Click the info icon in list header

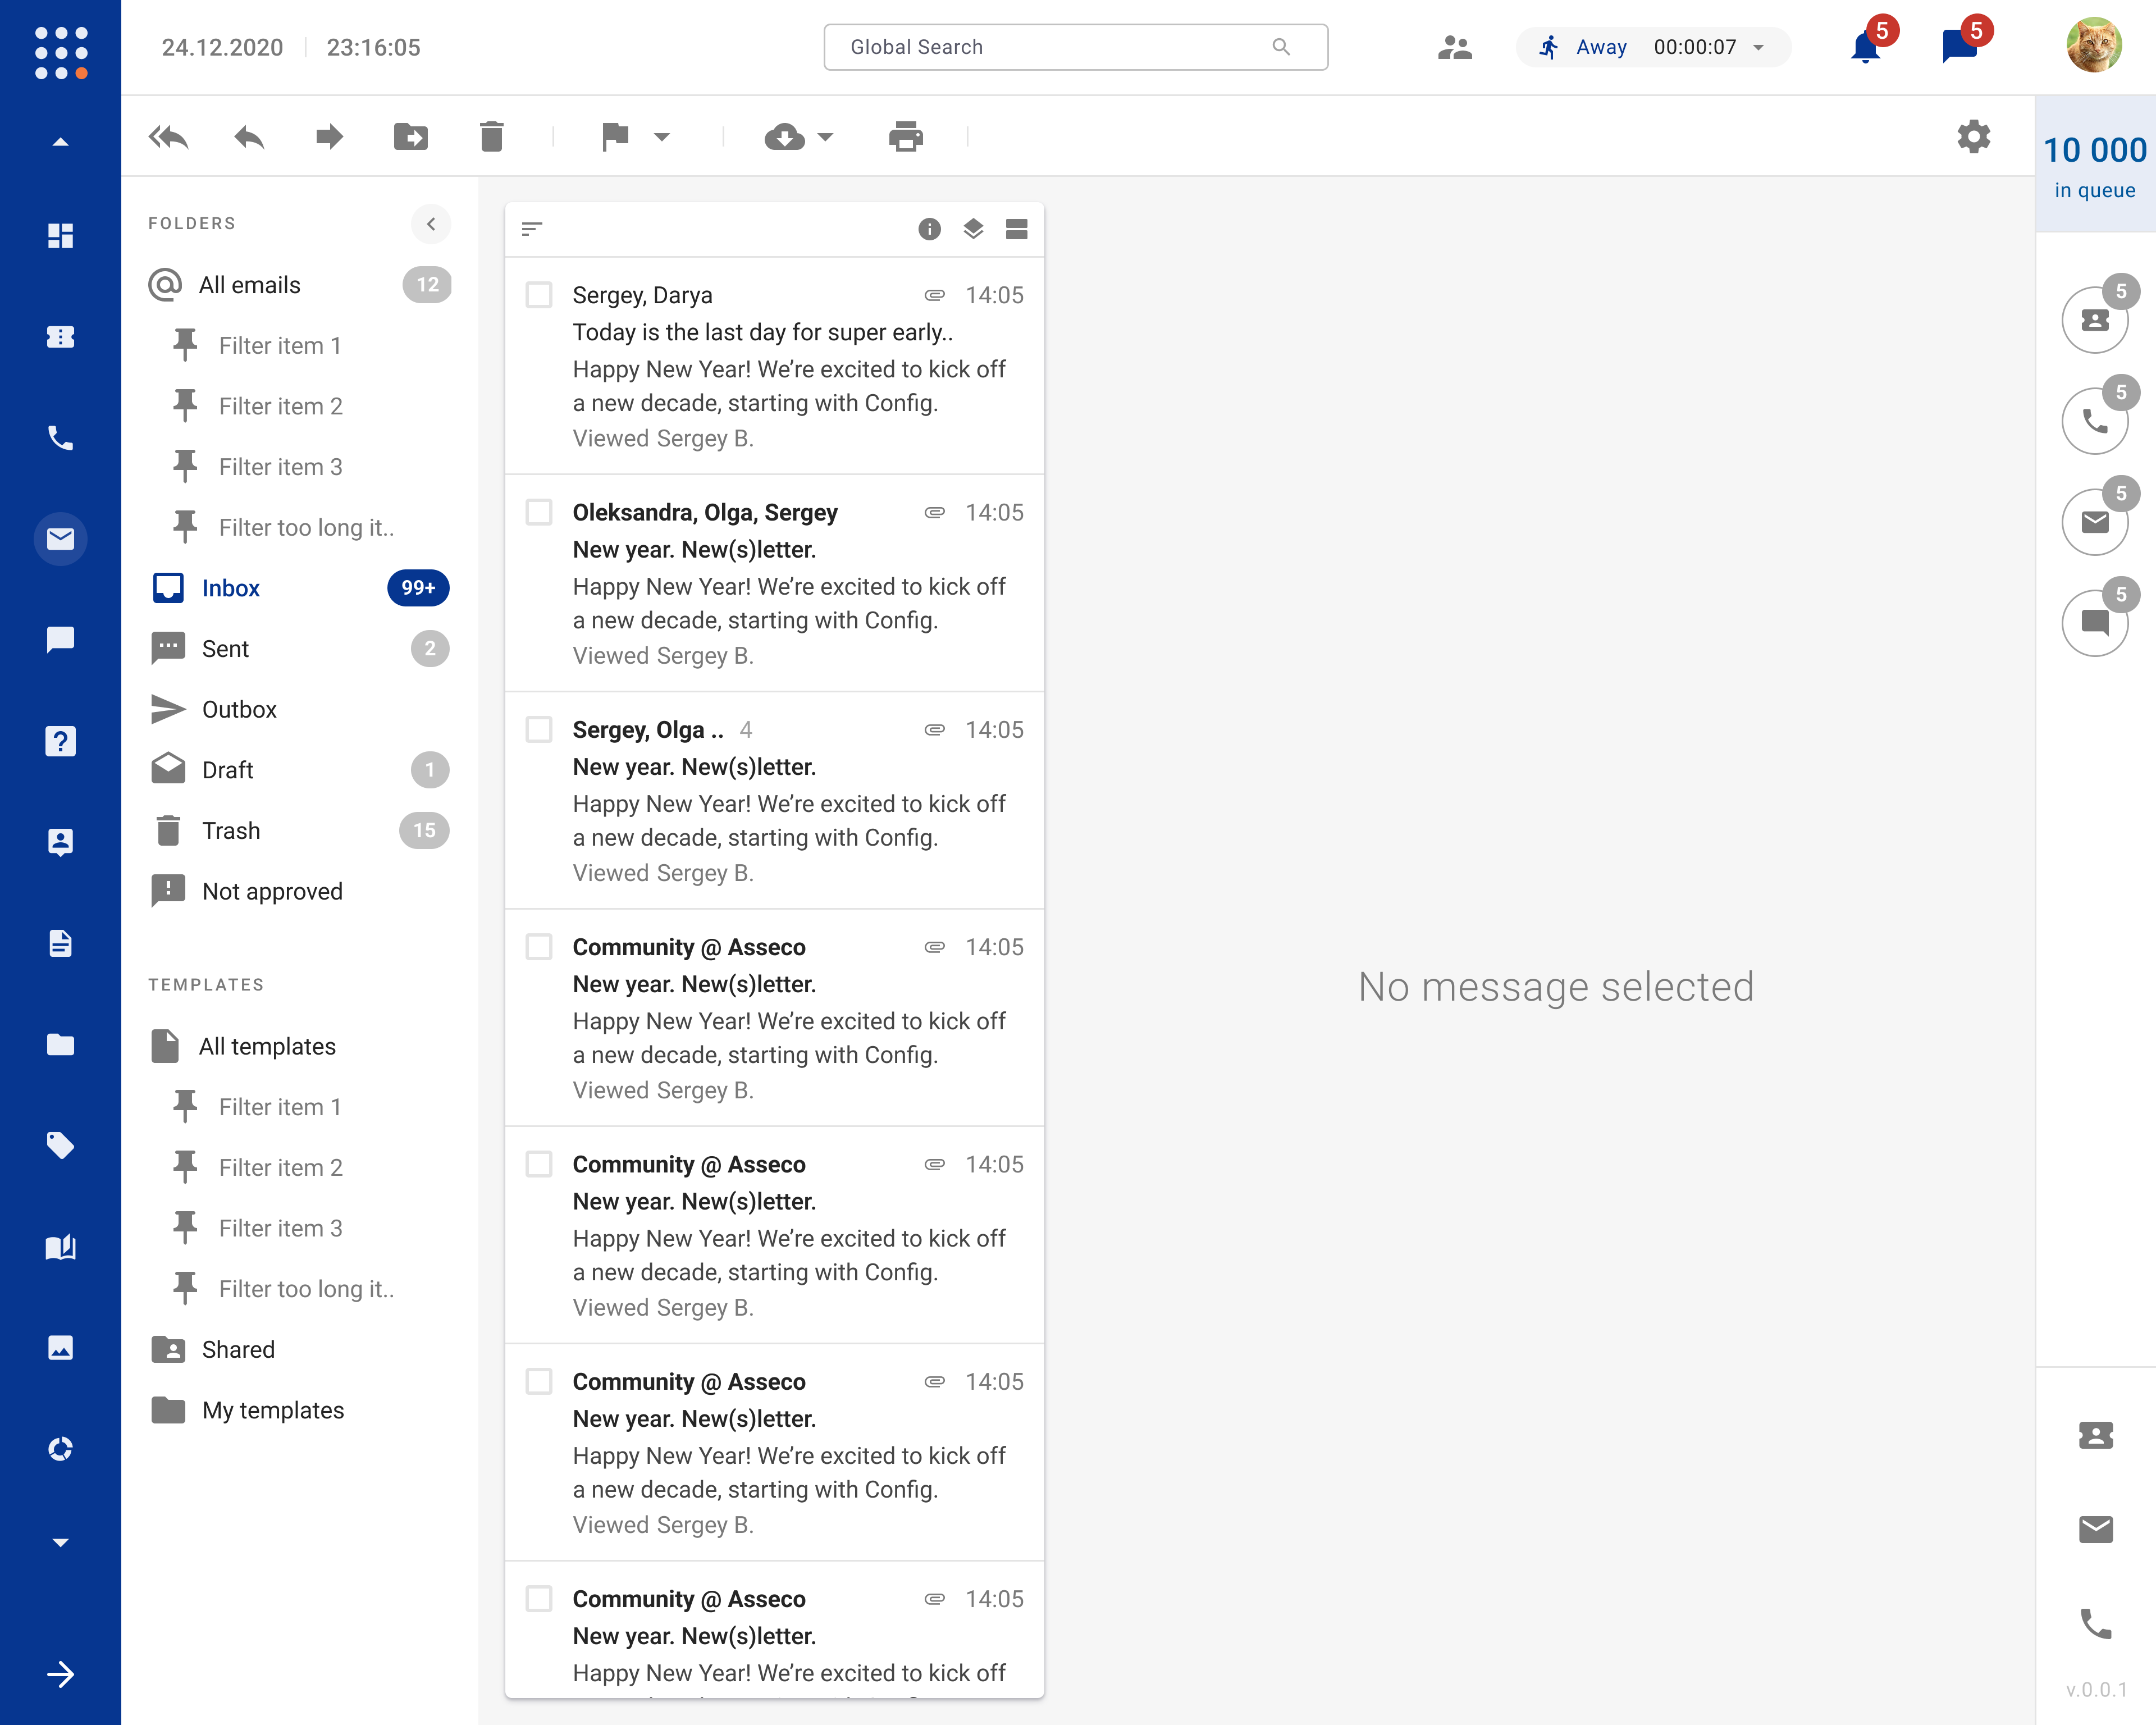[x=929, y=229]
